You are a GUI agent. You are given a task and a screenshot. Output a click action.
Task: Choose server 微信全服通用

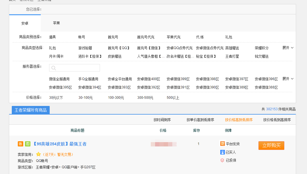(59, 79)
